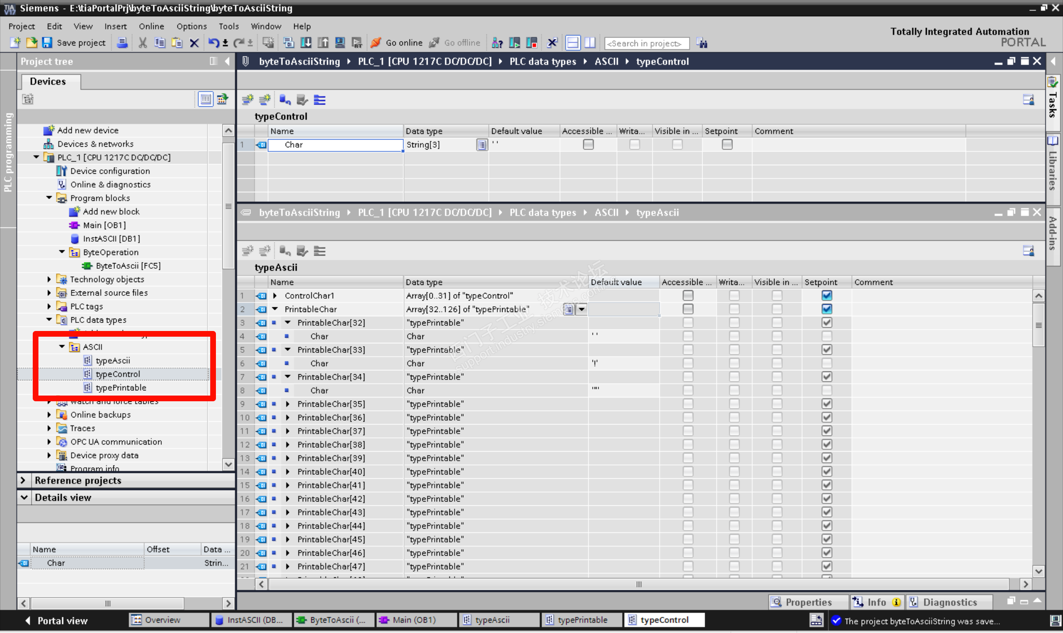Toggle Accessible checkbox for PrintableChar row
The width and height of the screenshot is (1063, 633).
(x=688, y=309)
